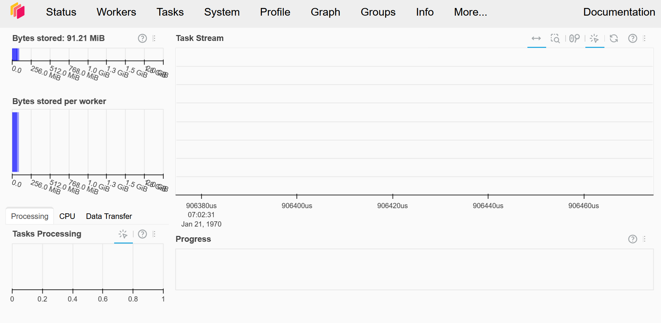This screenshot has width=661, height=323.
Task: Click the reset view icon on Task Stream
Action: click(x=614, y=39)
